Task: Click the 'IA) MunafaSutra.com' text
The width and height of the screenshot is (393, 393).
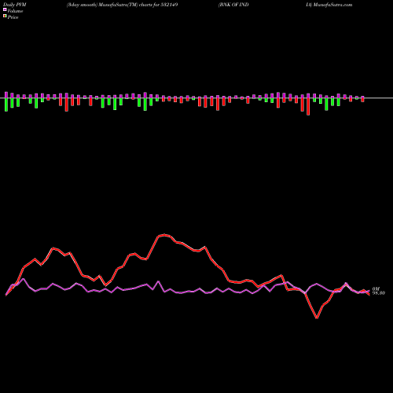Action: click(x=329, y=5)
